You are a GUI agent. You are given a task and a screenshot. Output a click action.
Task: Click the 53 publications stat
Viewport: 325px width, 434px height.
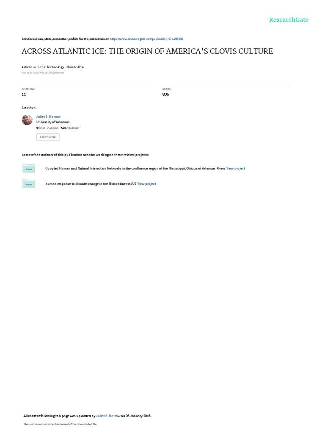pos(47,128)
